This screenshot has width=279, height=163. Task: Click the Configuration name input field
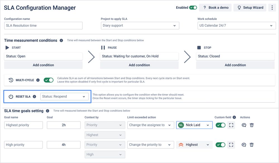(43, 26)
